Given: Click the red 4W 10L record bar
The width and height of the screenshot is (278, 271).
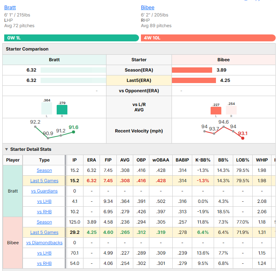Looking at the screenshot, I should click(208, 38).
